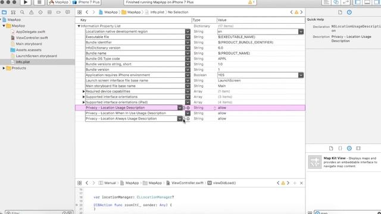Switch to the Version editor
The width and height of the screenshot is (381, 214).
(345, 2)
